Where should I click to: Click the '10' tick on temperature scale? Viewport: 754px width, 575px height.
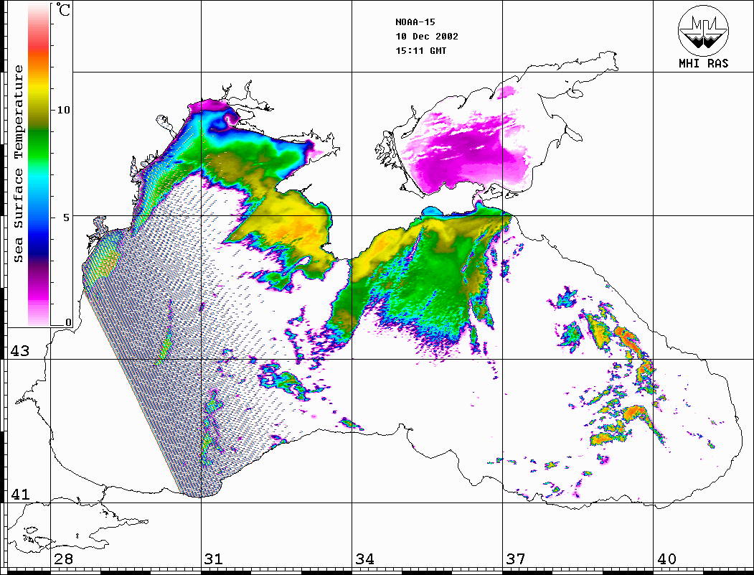coord(63,110)
